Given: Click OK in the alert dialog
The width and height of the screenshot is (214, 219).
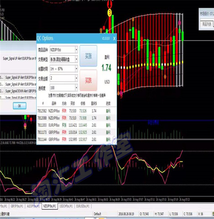Looking at the screenshot, I should click(20, 106).
